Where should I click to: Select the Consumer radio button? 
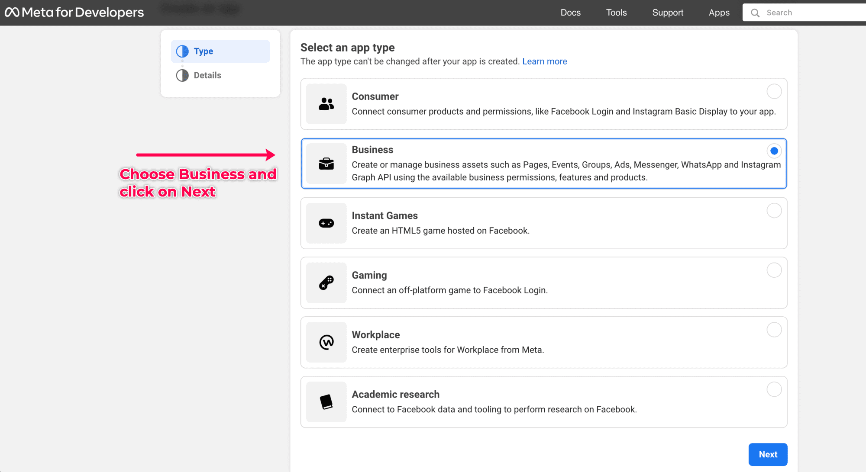coord(774,91)
